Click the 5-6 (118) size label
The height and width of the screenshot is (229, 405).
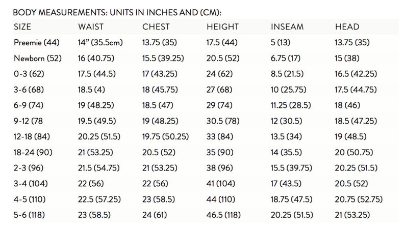pos(29,215)
